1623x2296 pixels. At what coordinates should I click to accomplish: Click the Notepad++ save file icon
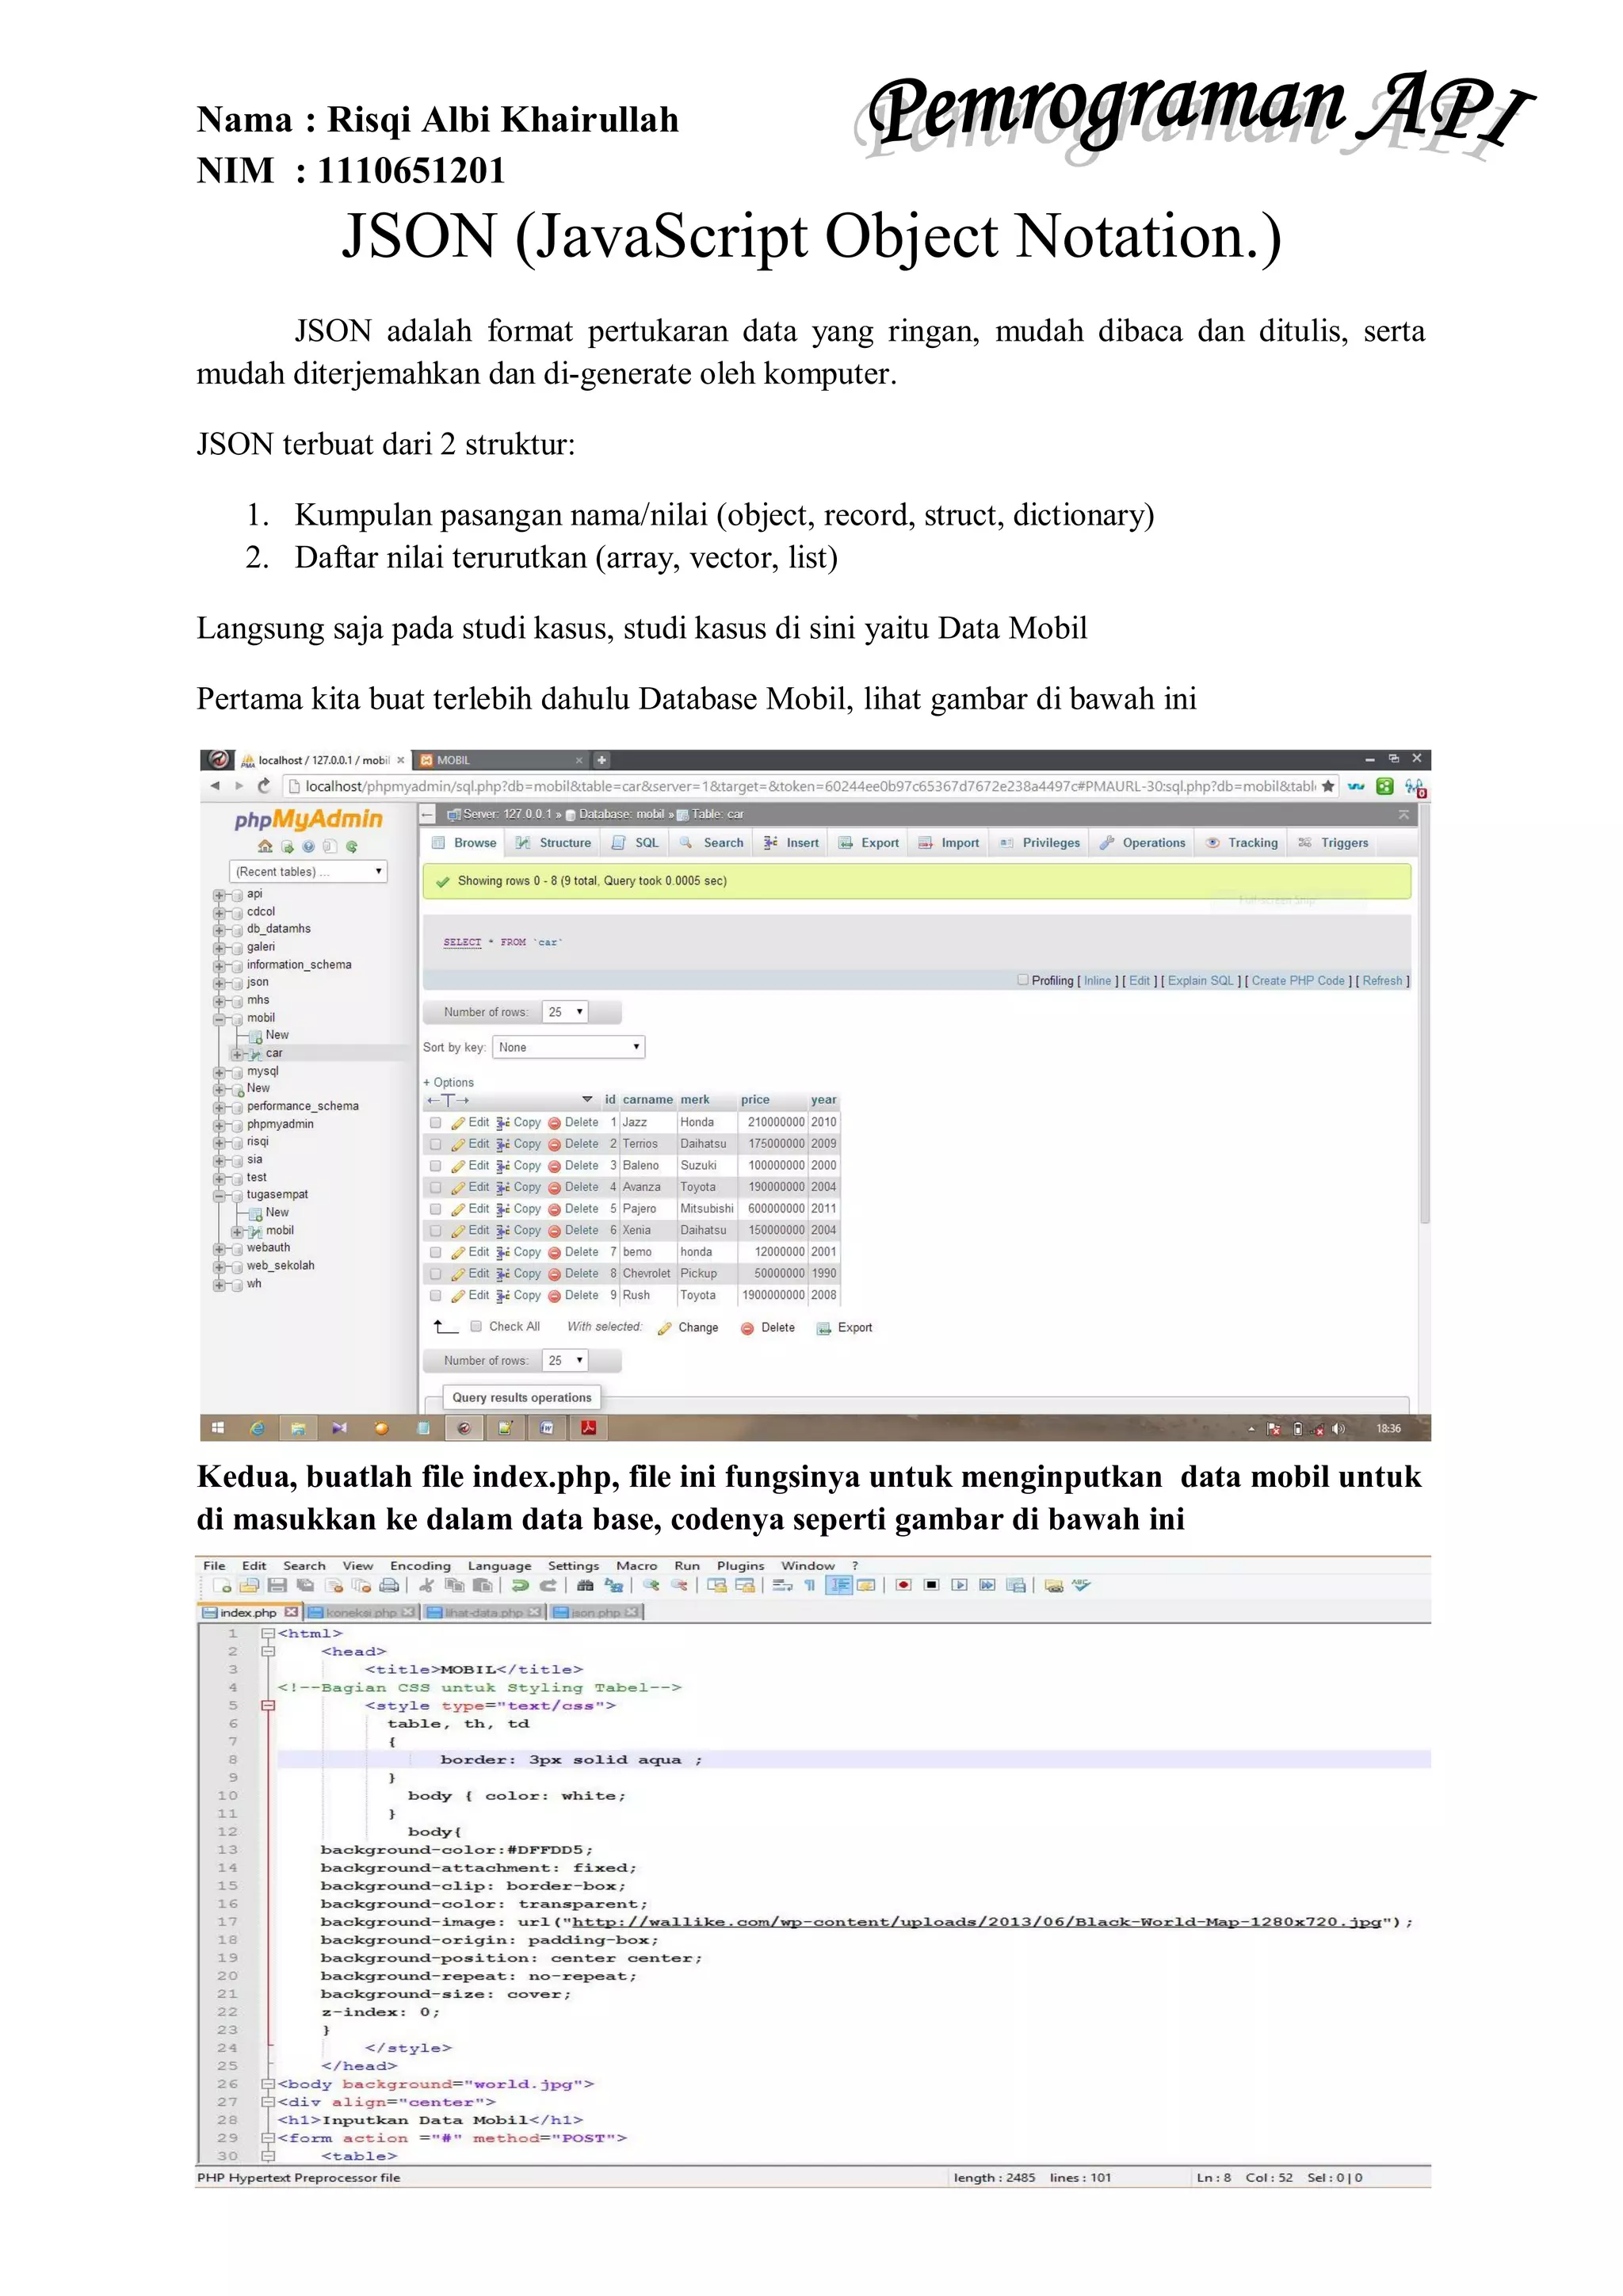277,1585
